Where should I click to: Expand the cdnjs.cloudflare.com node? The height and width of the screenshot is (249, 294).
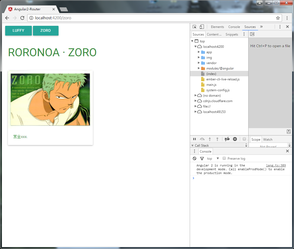195,101
